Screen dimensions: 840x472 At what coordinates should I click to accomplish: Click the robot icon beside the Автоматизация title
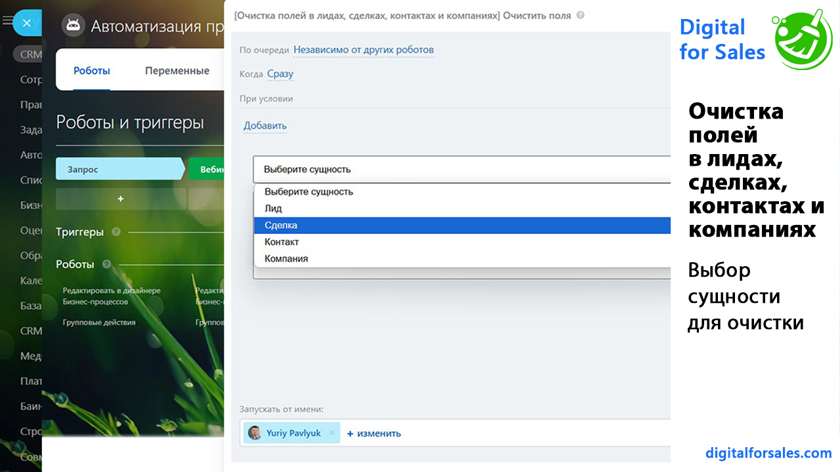[x=72, y=26]
